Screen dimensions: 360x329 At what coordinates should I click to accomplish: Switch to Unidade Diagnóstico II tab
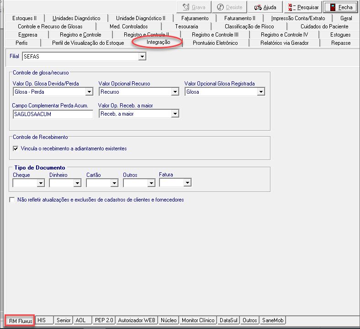(x=141, y=18)
